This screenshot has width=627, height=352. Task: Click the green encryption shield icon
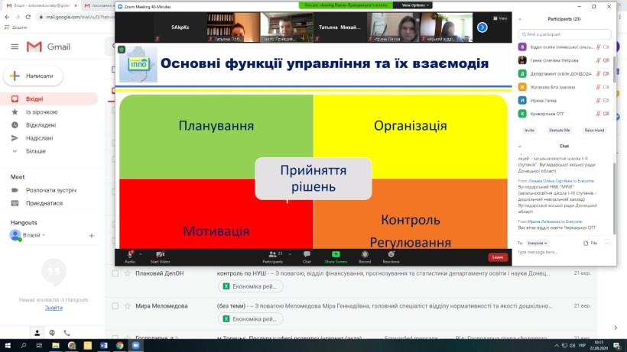click(122, 50)
